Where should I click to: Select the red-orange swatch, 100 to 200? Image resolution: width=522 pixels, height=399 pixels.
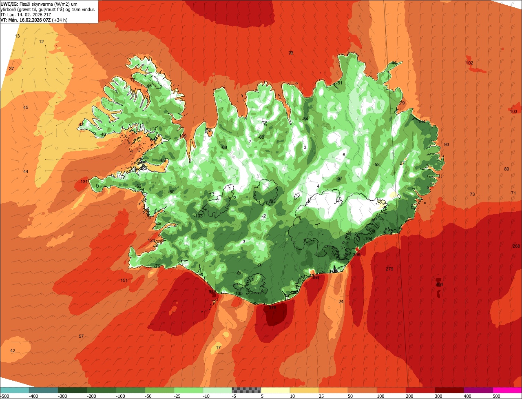pos(391,390)
